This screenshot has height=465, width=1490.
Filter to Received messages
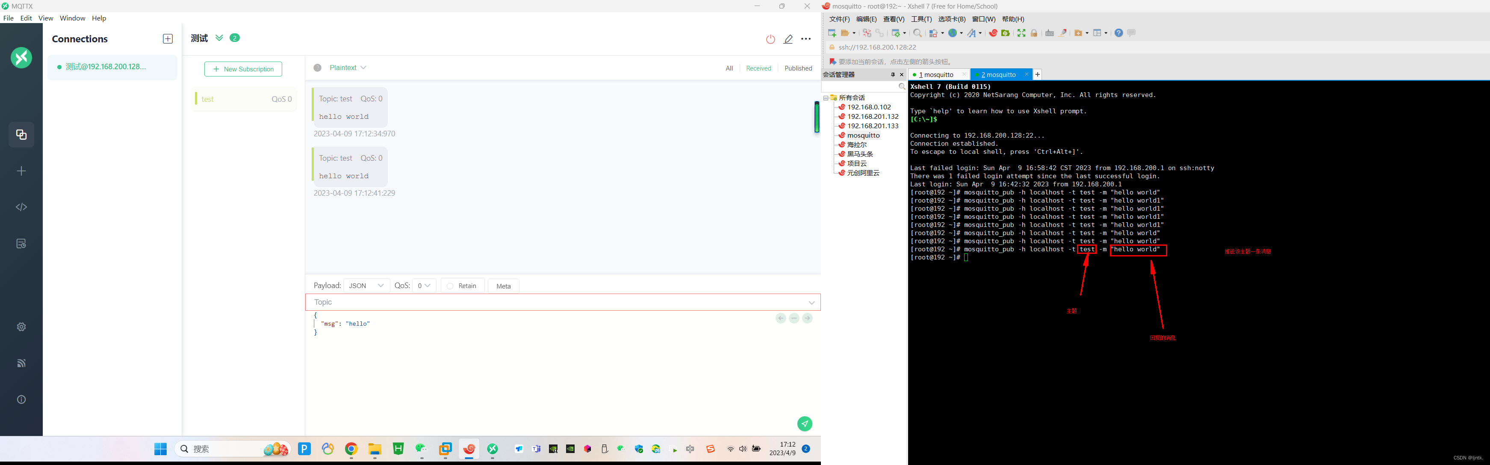tap(758, 68)
